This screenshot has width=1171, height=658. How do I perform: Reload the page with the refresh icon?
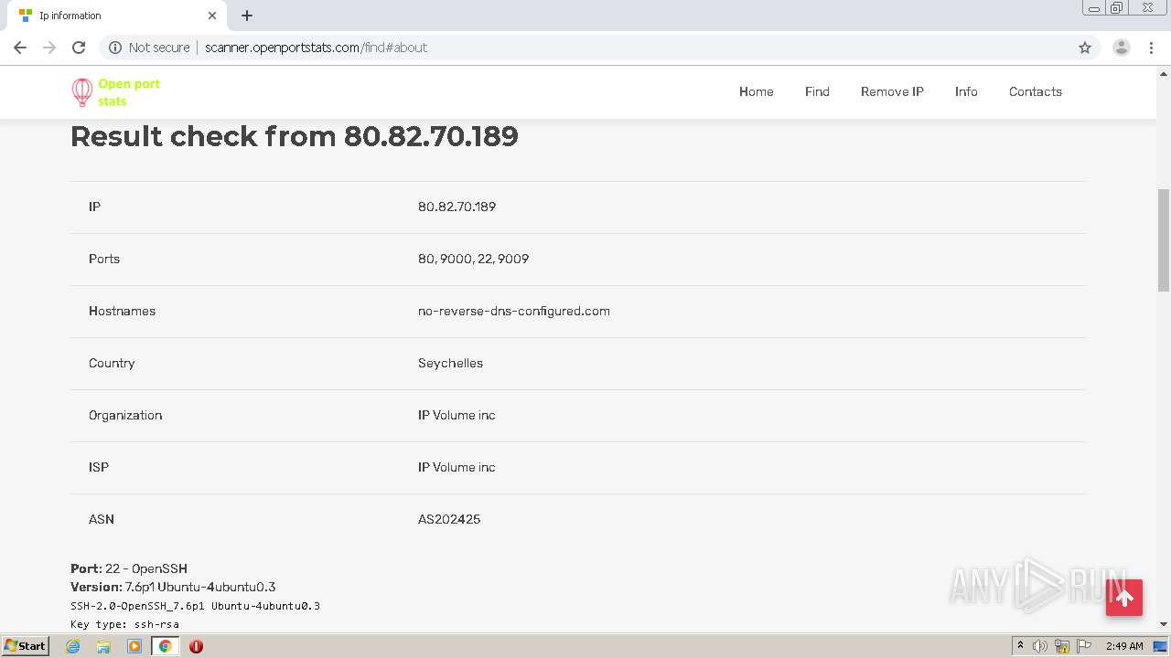(x=79, y=48)
